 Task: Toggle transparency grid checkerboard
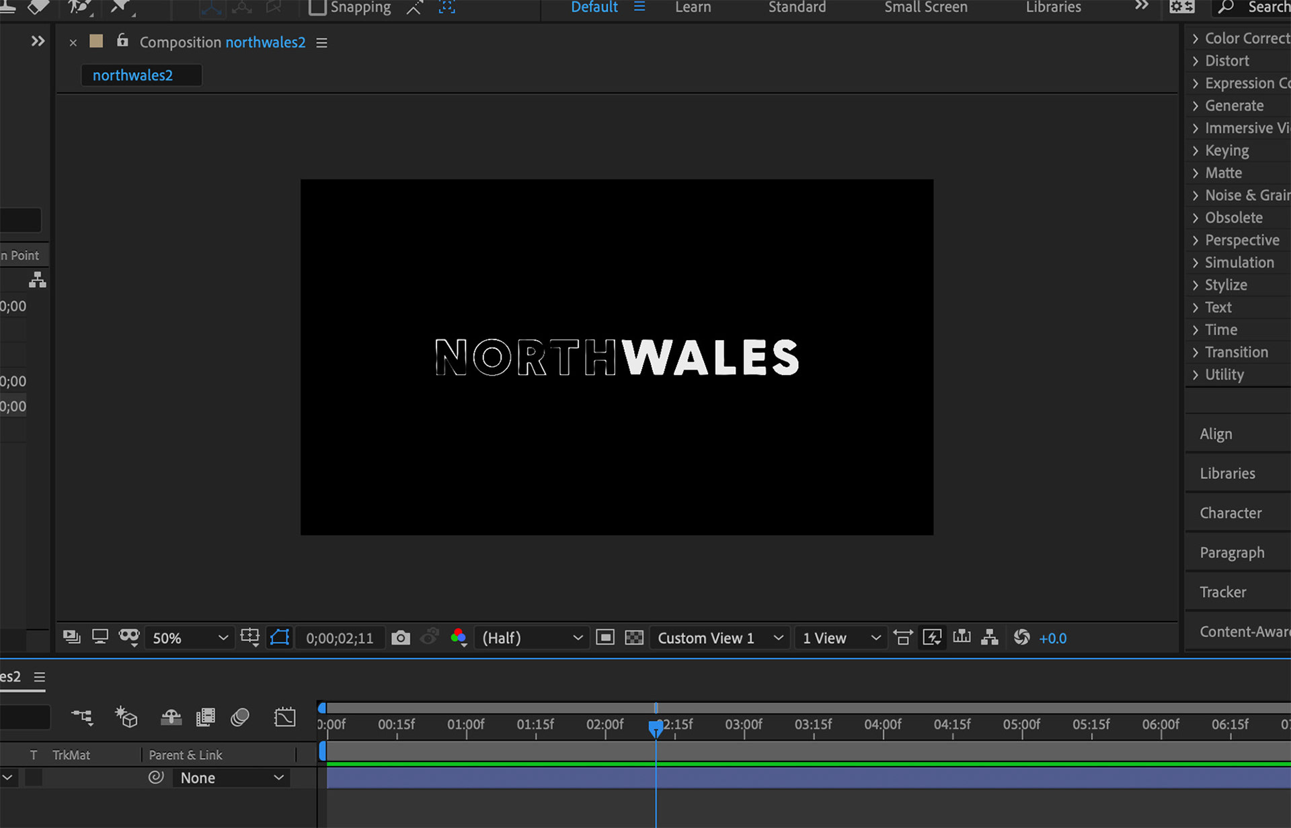[x=634, y=638]
